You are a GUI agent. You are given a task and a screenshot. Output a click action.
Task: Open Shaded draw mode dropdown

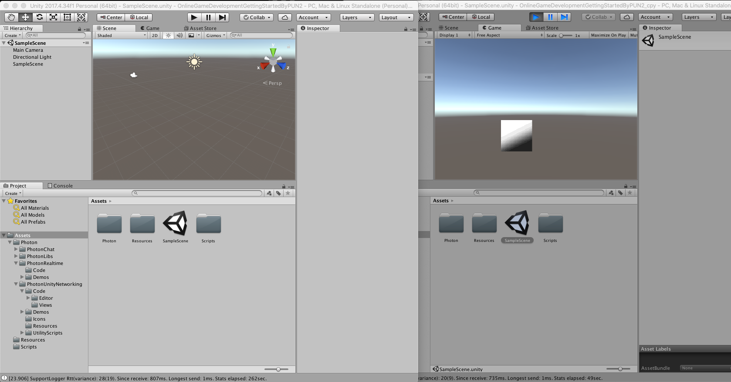coord(122,36)
